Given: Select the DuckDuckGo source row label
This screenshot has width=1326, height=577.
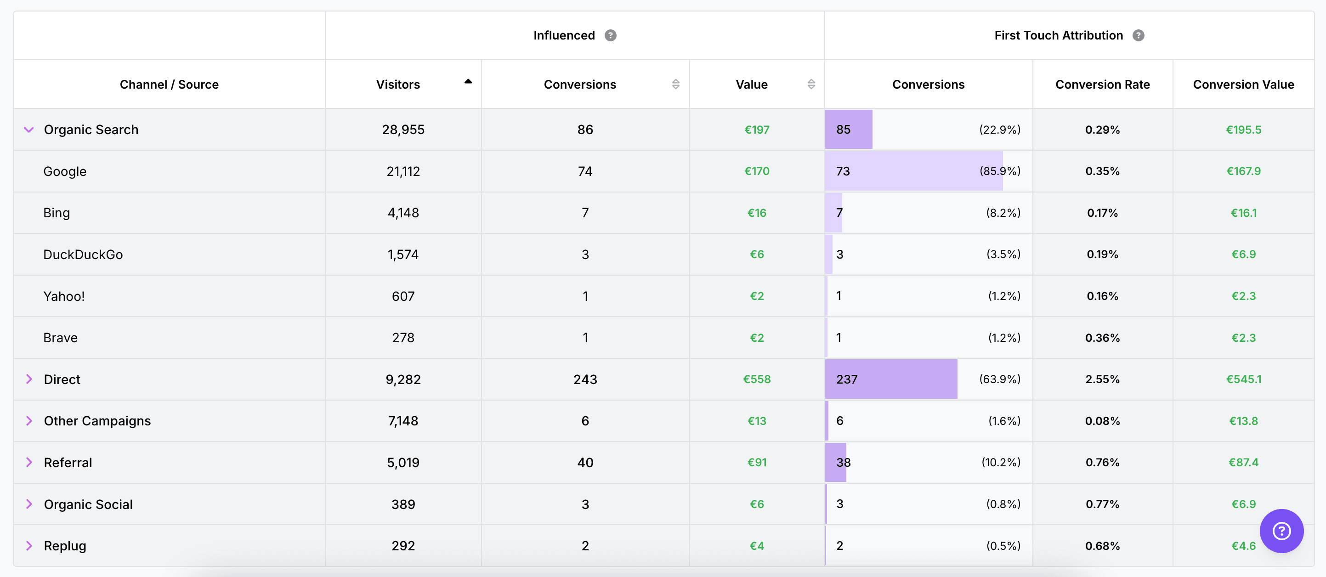Looking at the screenshot, I should click(83, 254).
